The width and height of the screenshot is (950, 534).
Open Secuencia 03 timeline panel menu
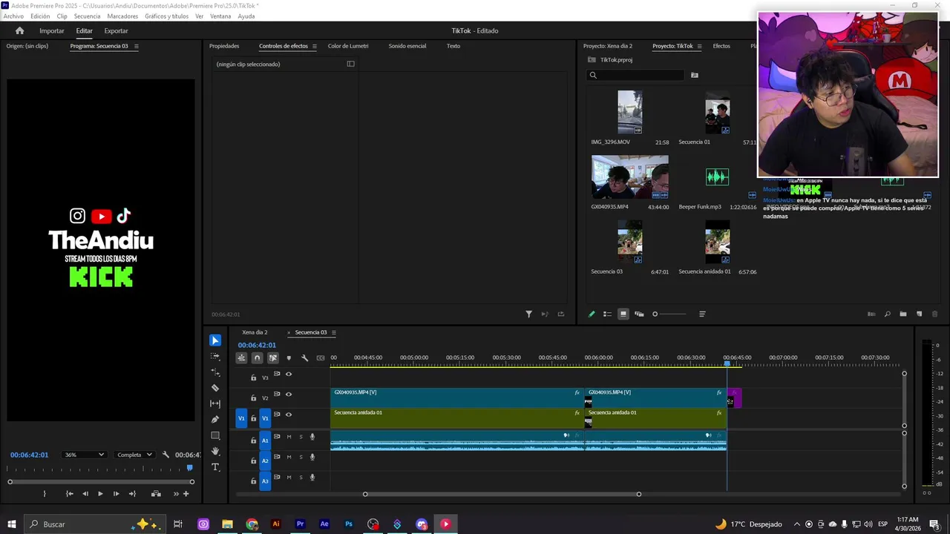point(333,332)
